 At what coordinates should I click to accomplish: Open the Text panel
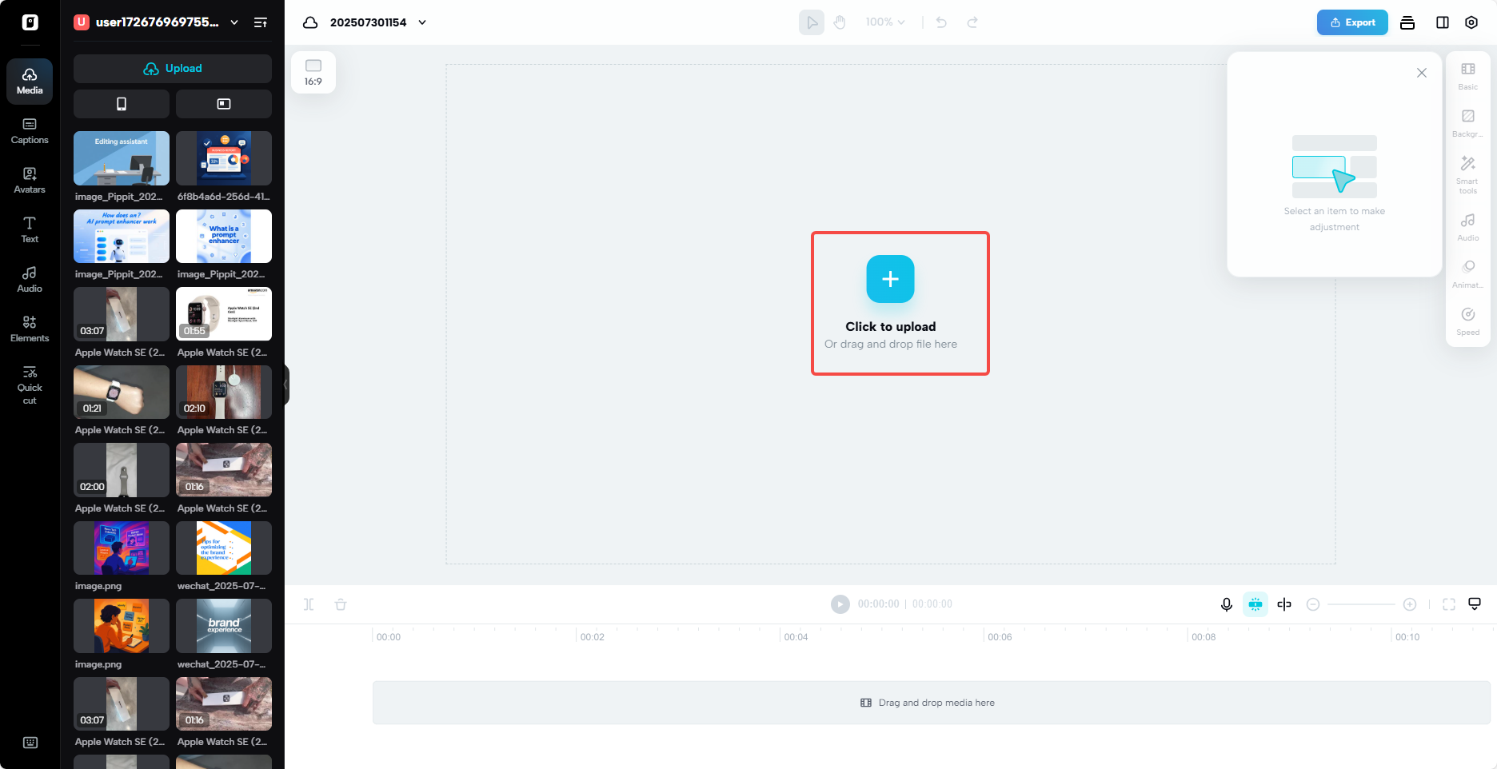tap(30, 230)
